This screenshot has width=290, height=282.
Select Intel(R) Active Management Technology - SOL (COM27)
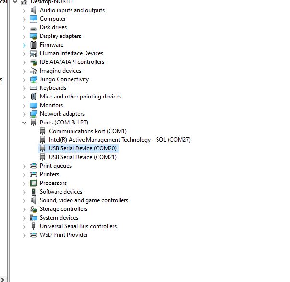click(x=120, y=140)
